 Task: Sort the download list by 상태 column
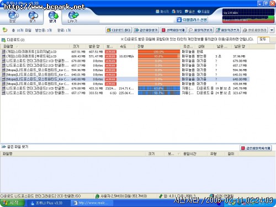[x=205, y=46]
